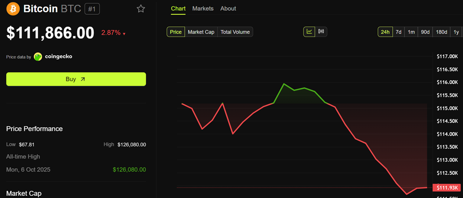Set chart range to 24h
Viewport: 463px width, 198px height.
385,32
